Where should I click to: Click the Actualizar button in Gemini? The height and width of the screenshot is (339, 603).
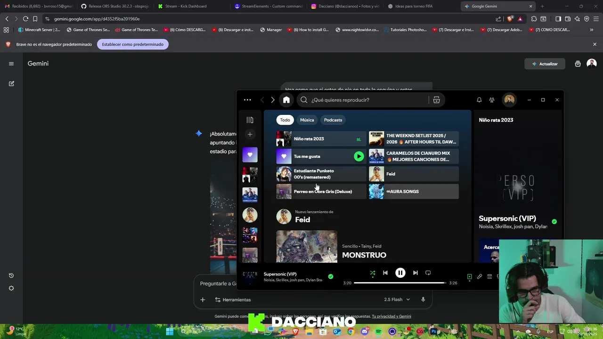pos(545,64)
